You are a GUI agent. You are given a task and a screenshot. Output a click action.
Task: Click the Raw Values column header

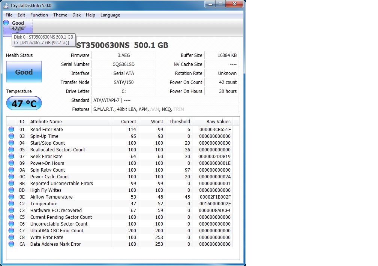[x=212, y=121]
